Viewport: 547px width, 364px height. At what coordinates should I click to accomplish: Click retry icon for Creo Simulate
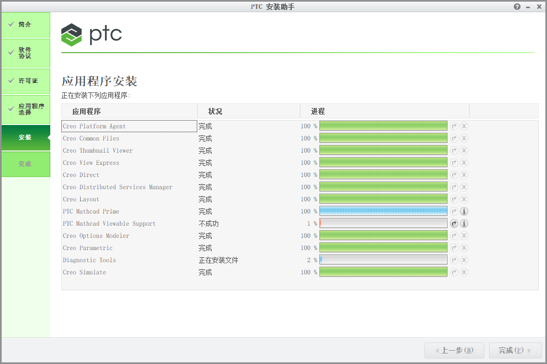tap(454, 272)
